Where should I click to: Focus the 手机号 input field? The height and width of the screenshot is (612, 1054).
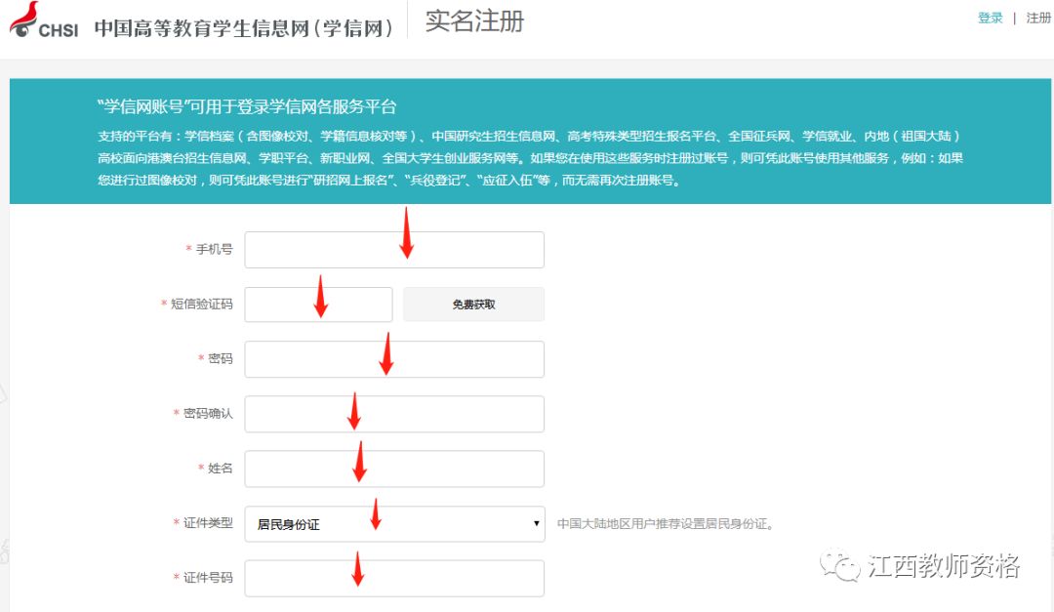tap(394, 250)
